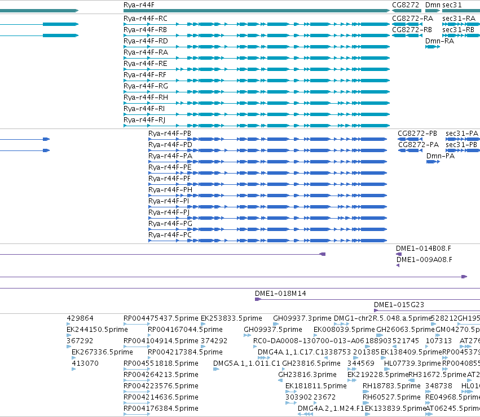
Task: Click the Dmn-PA protein glyph
Action: point(433,162)
